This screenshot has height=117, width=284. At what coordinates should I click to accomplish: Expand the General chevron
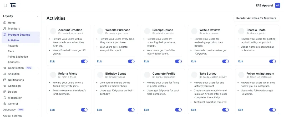(x=38, y=104)
